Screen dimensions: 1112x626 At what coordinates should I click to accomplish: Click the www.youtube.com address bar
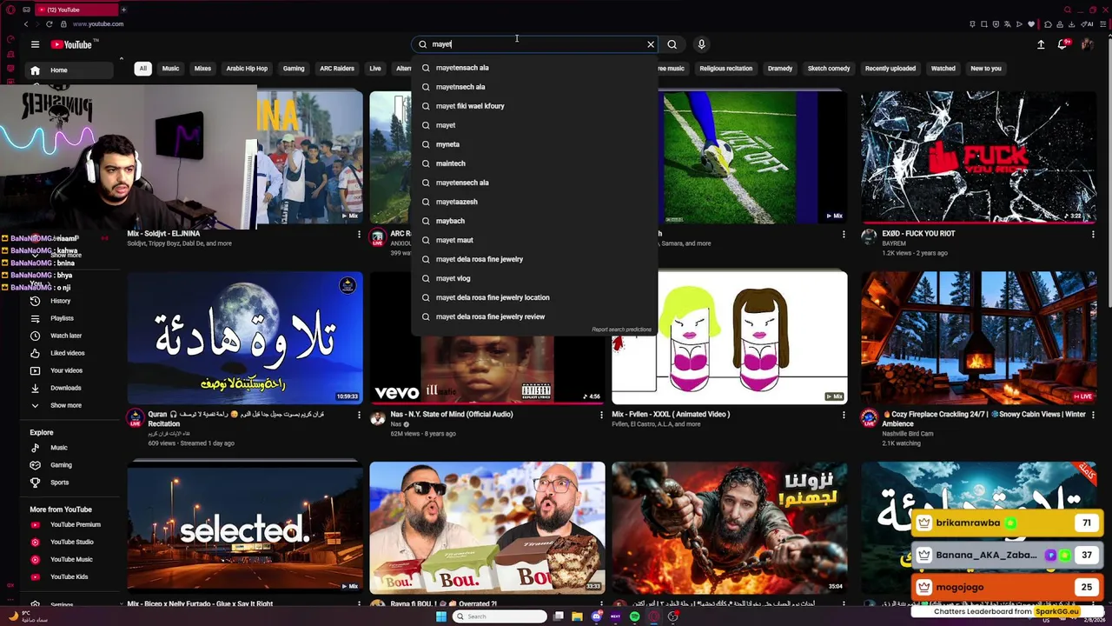(98, 24)
